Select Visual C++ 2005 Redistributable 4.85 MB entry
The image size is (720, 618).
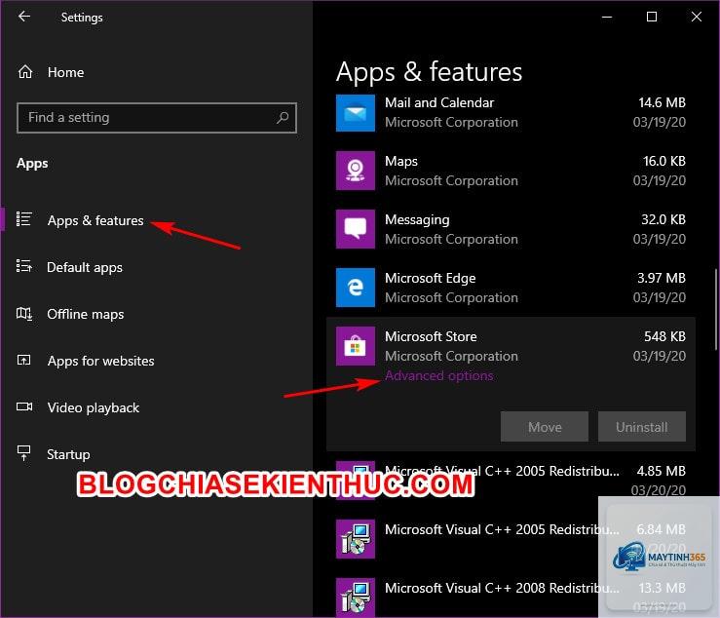tap(511, 481)
